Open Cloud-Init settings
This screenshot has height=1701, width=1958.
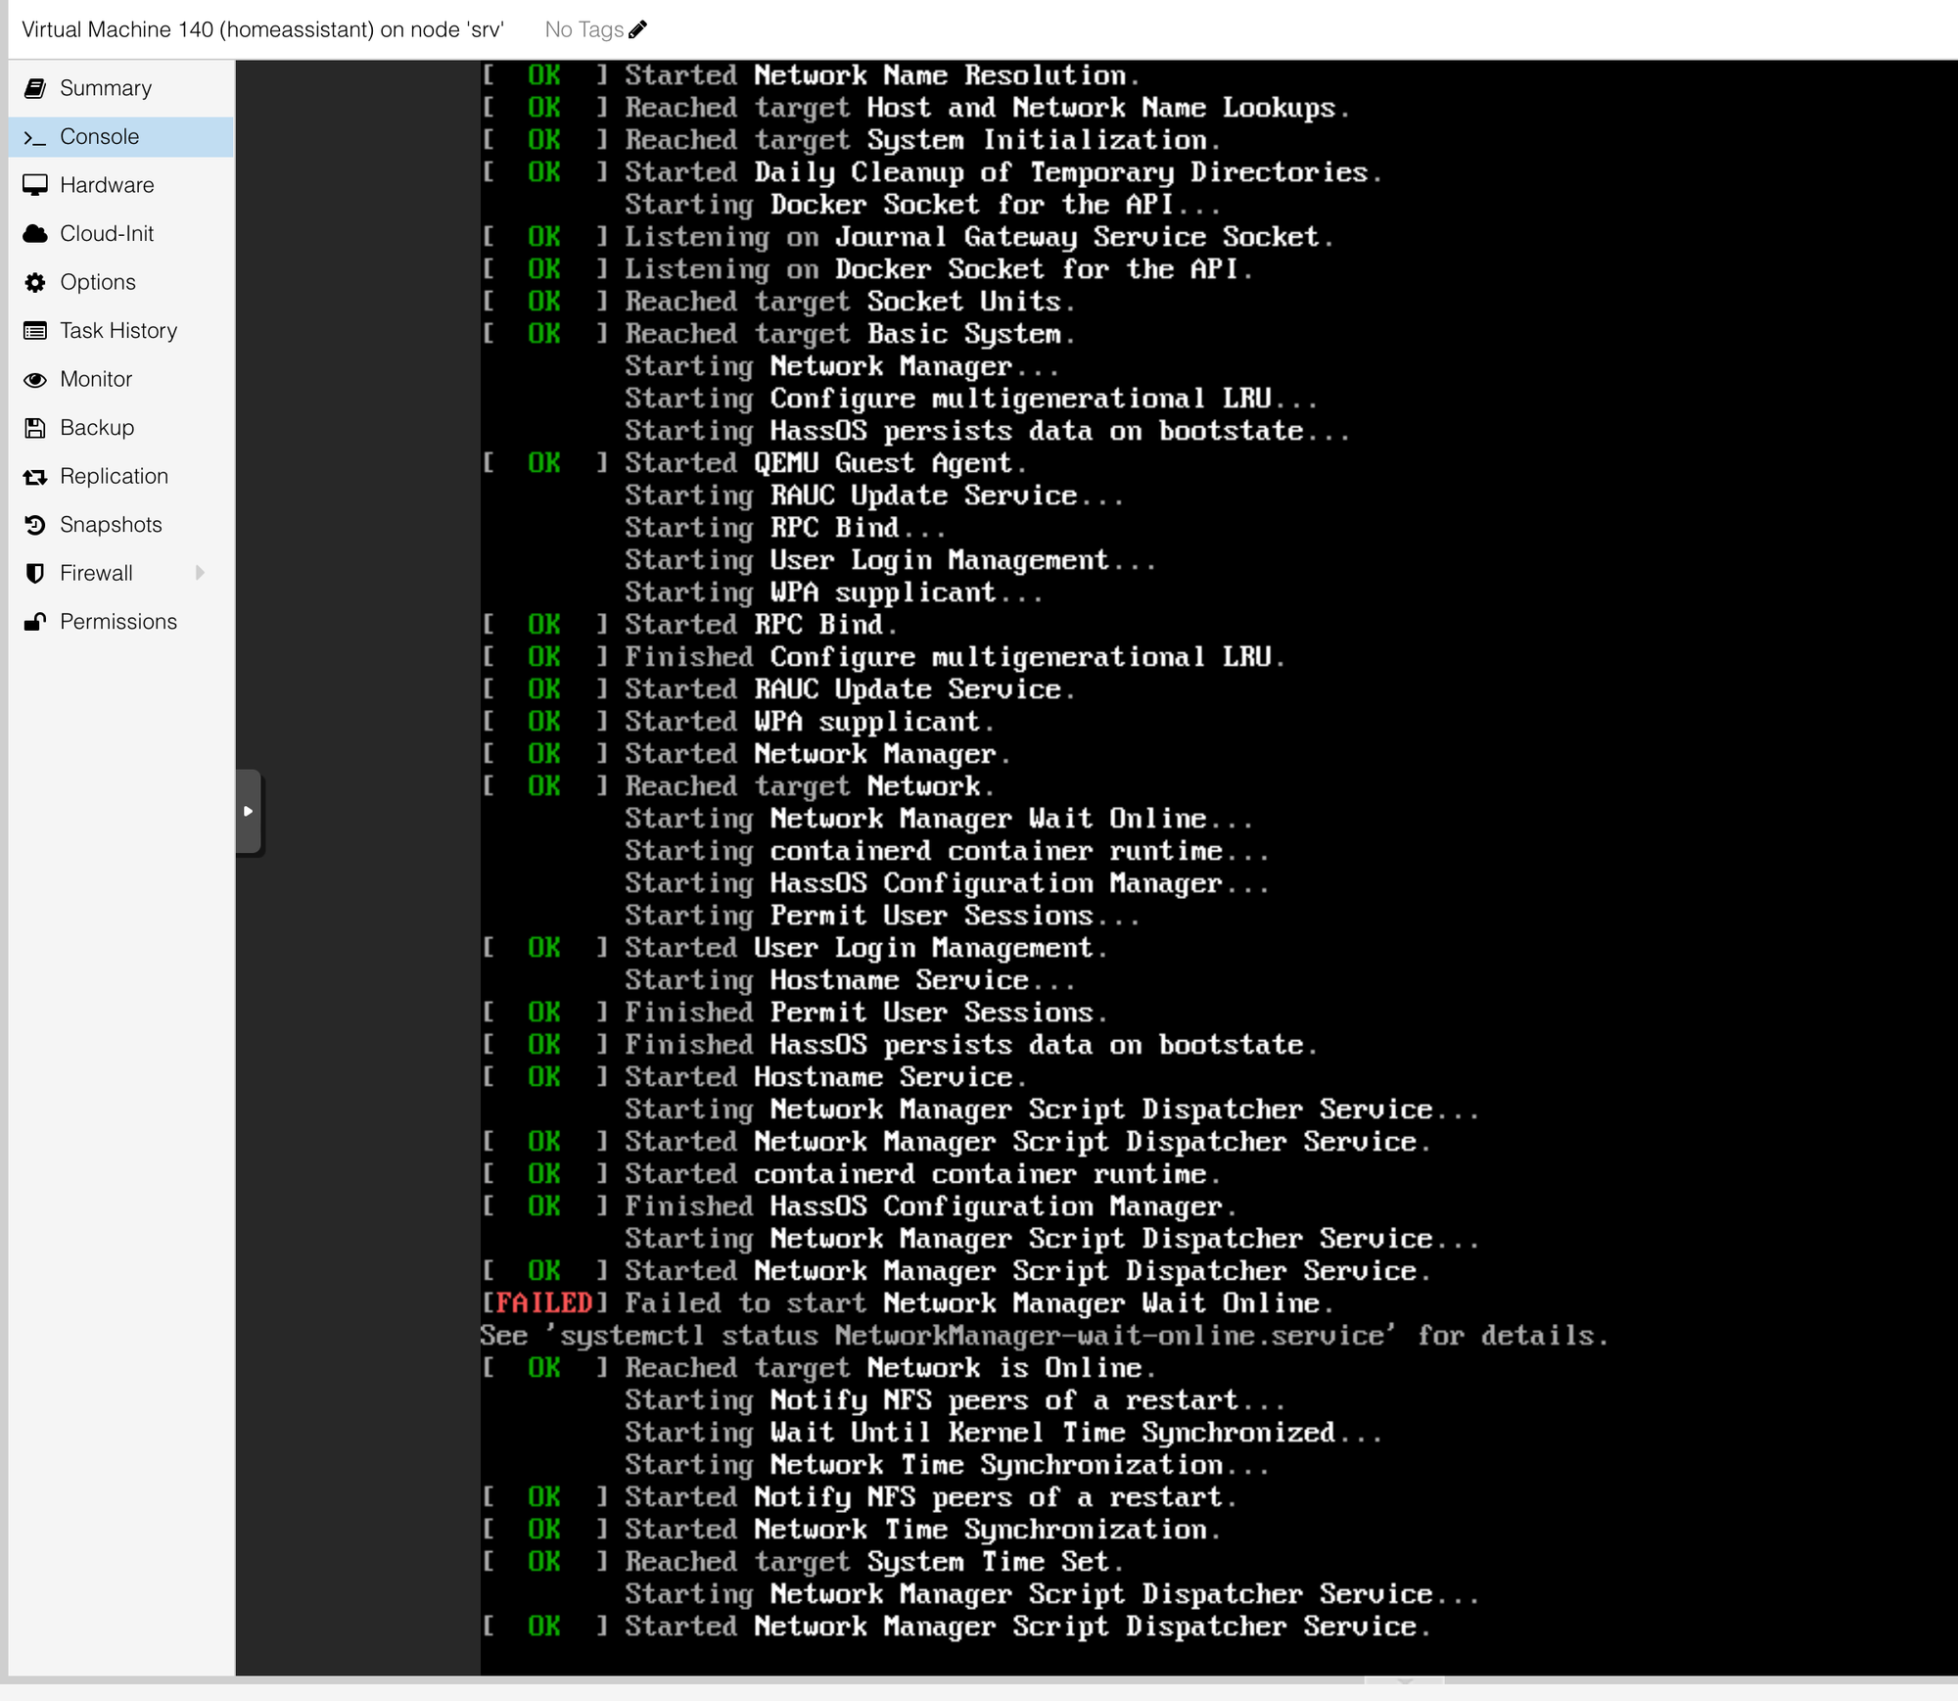(x=121, y=234)
